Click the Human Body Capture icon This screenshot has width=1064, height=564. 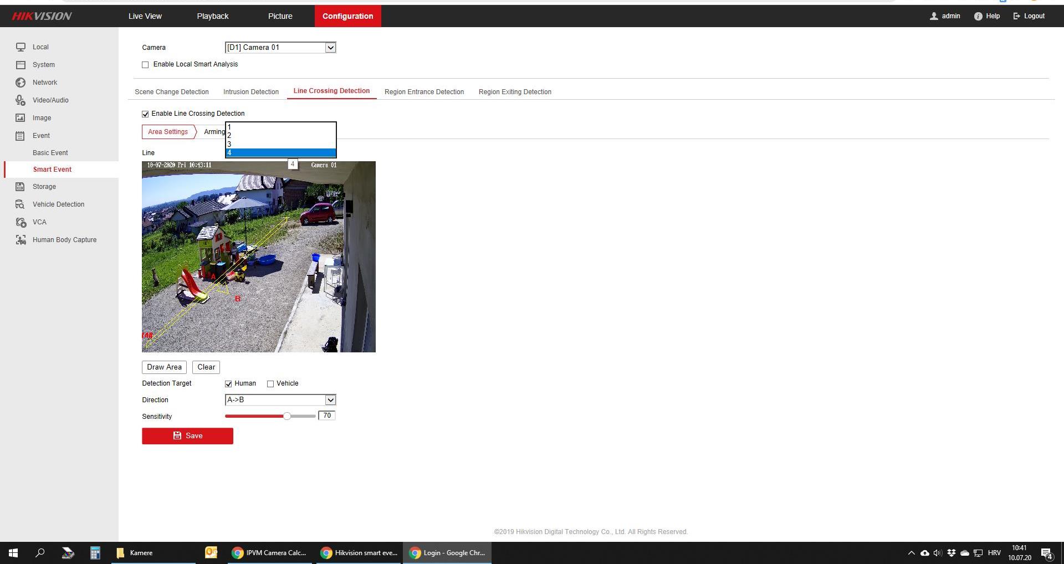[x=21, y=240]
